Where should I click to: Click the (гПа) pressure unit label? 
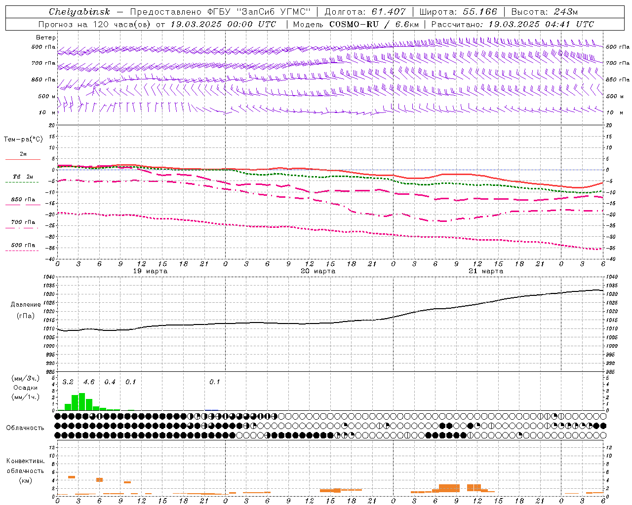point(26,316)
